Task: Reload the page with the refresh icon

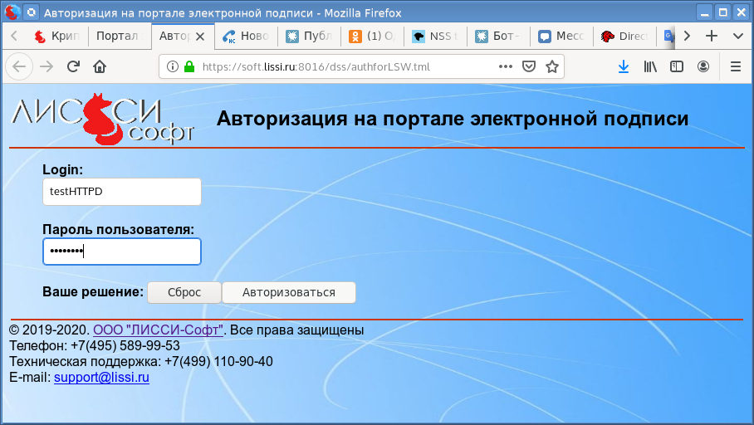Action: point(73,67)
